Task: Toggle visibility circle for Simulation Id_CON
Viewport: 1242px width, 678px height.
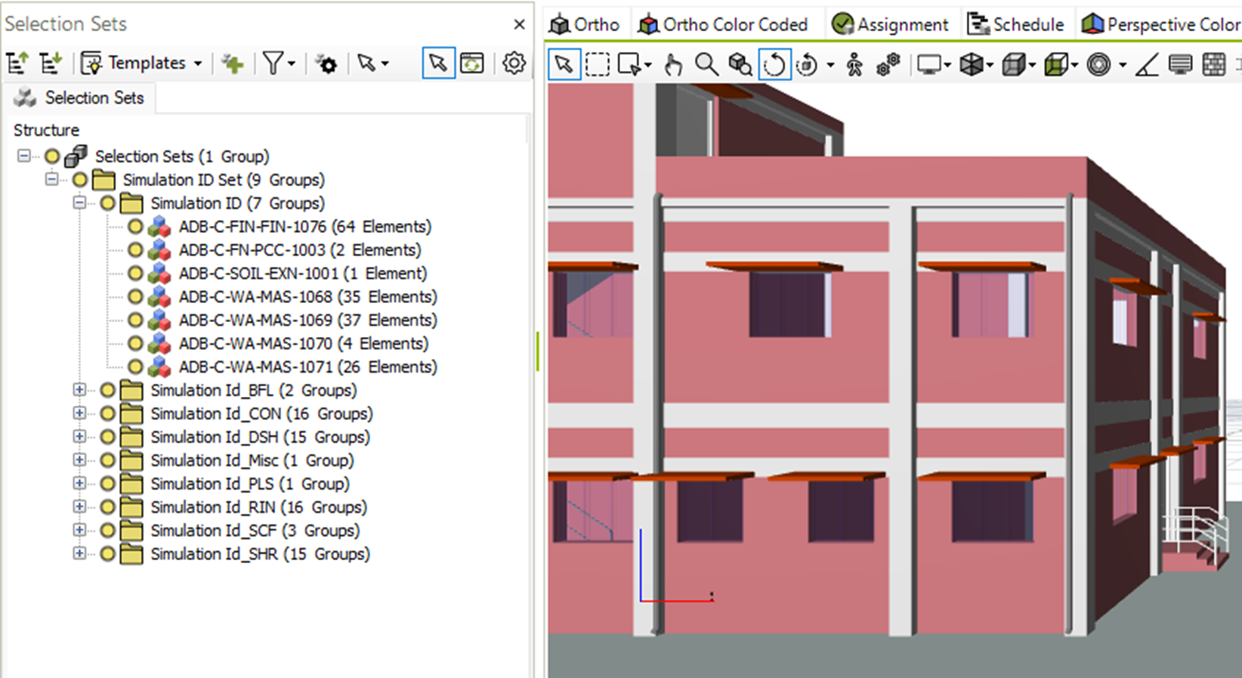Action: 107,414
